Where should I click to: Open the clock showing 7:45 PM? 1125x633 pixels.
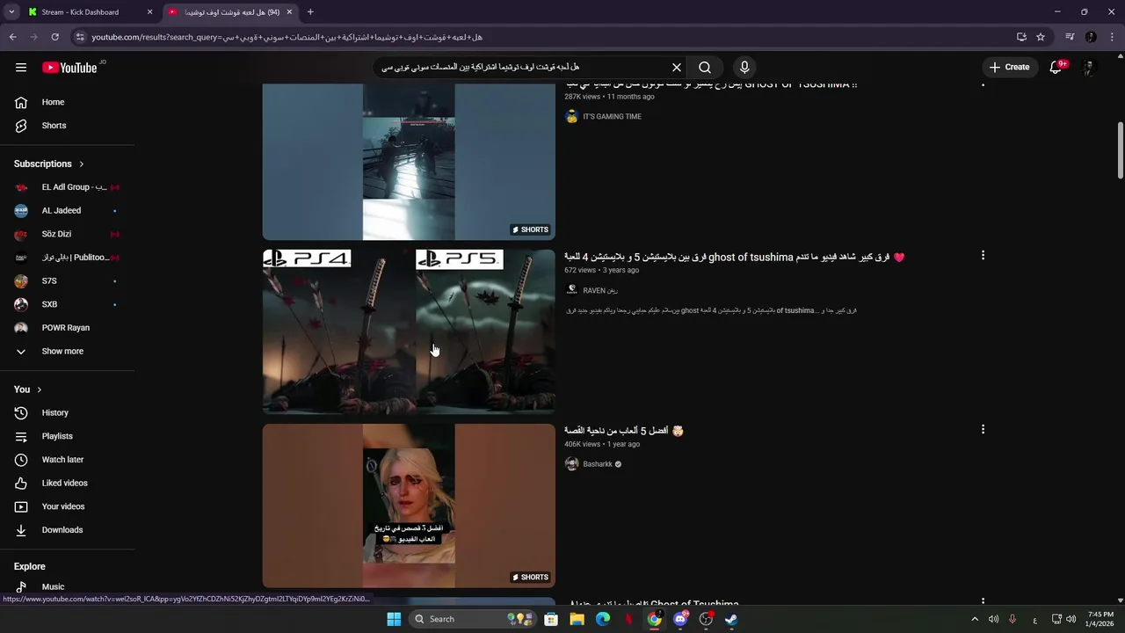pos(1100,619)
